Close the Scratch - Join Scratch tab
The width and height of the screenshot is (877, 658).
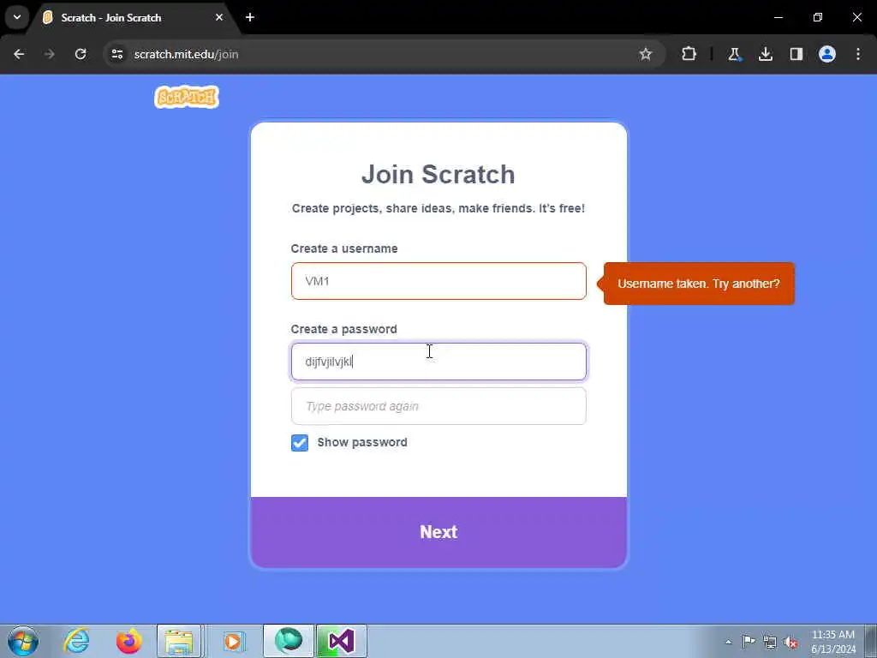click(219, 17)
